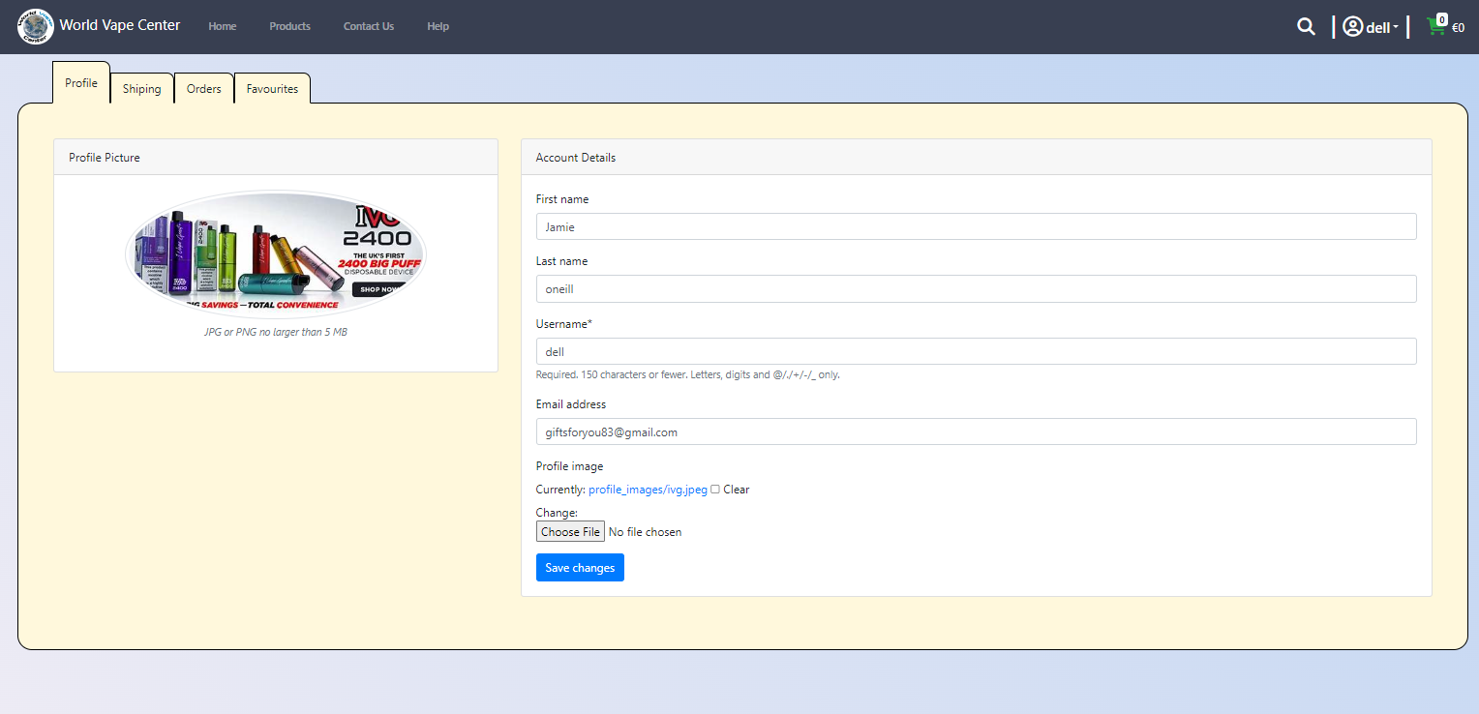
Task: Click the Account Details header text
Action: 576,158
